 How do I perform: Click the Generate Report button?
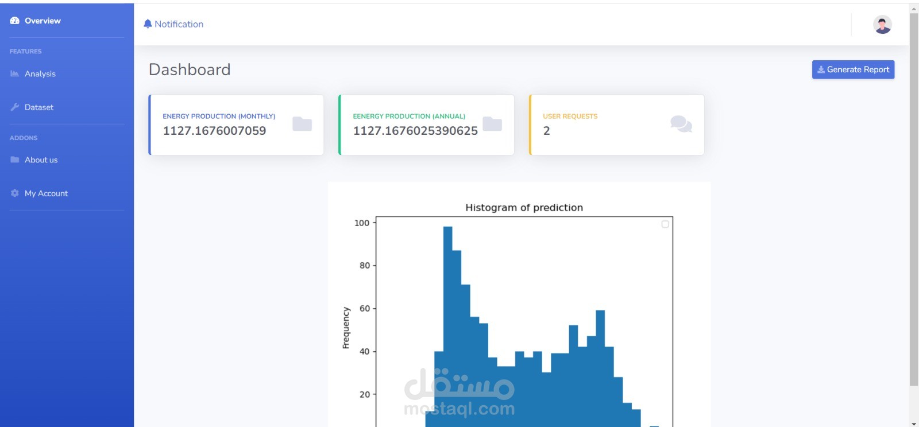point(853,69)
